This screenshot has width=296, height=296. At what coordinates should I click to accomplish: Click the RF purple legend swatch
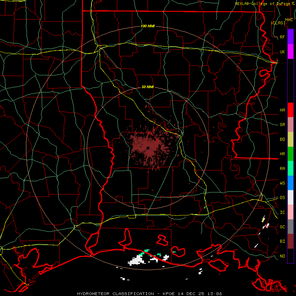pos(290,37)
